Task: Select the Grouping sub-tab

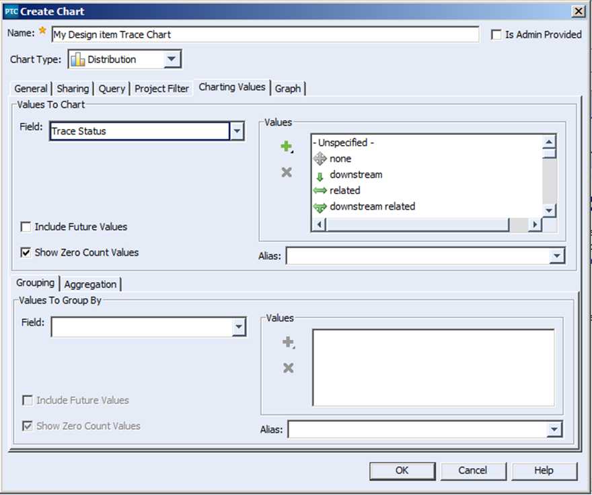Action: tap(35, 283)
